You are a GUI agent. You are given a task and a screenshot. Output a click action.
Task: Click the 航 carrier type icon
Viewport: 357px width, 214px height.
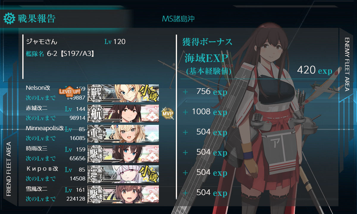tap(96, 114)
